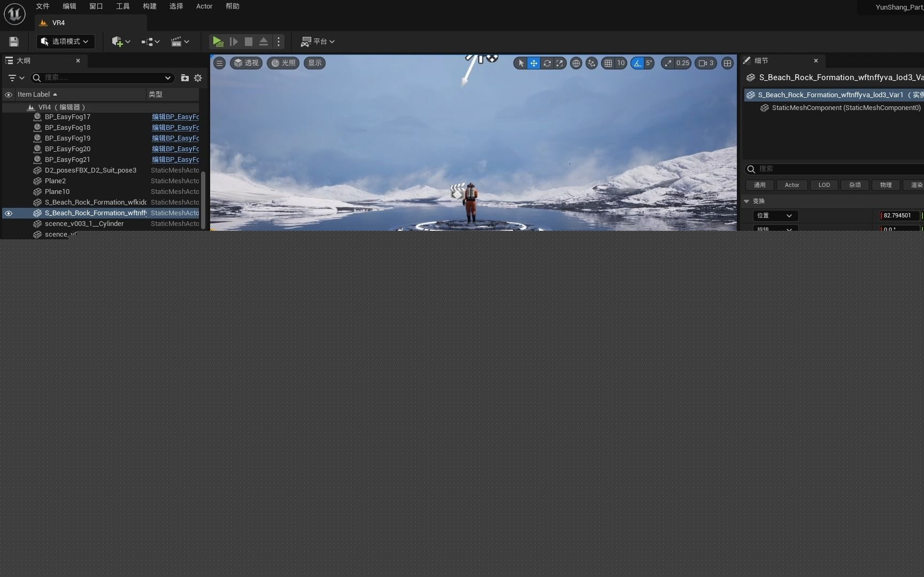Open the 文件 menu

coord(43,6)
